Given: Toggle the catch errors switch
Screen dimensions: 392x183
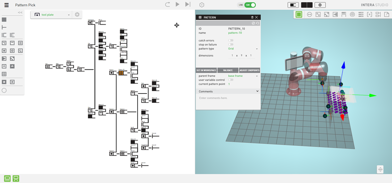Looking at the screenshot, I should pos(231,40).
